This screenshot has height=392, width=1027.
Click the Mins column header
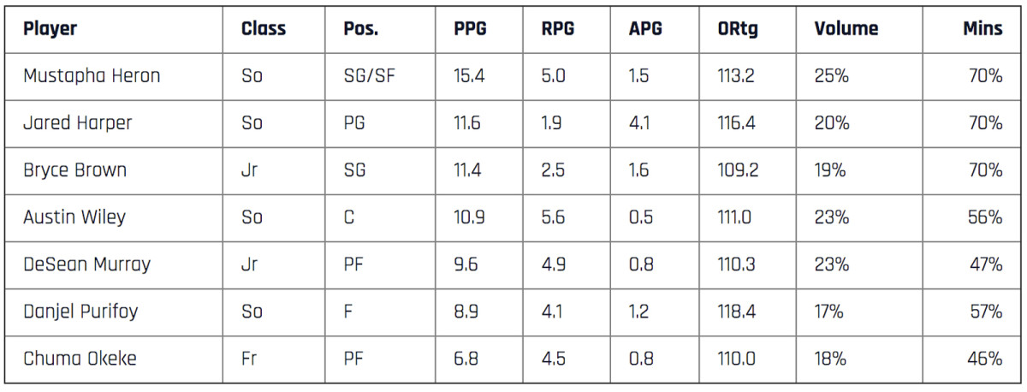pyautogui.click(x=982, y=28)
